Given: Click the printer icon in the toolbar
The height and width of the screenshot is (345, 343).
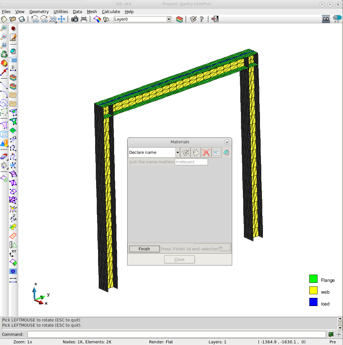Looking at the screenshot, I should pos(84,19).
